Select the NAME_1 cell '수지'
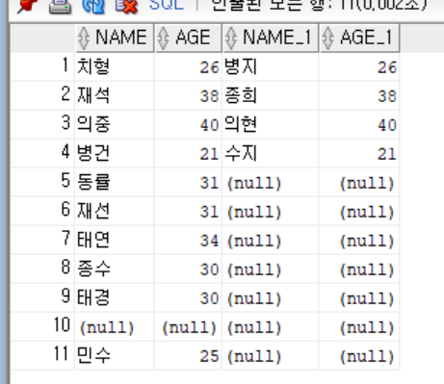 (x=271, y=153)
